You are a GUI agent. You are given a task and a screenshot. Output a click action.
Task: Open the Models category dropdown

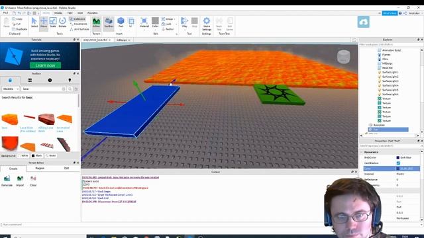(x=11, y=89)
